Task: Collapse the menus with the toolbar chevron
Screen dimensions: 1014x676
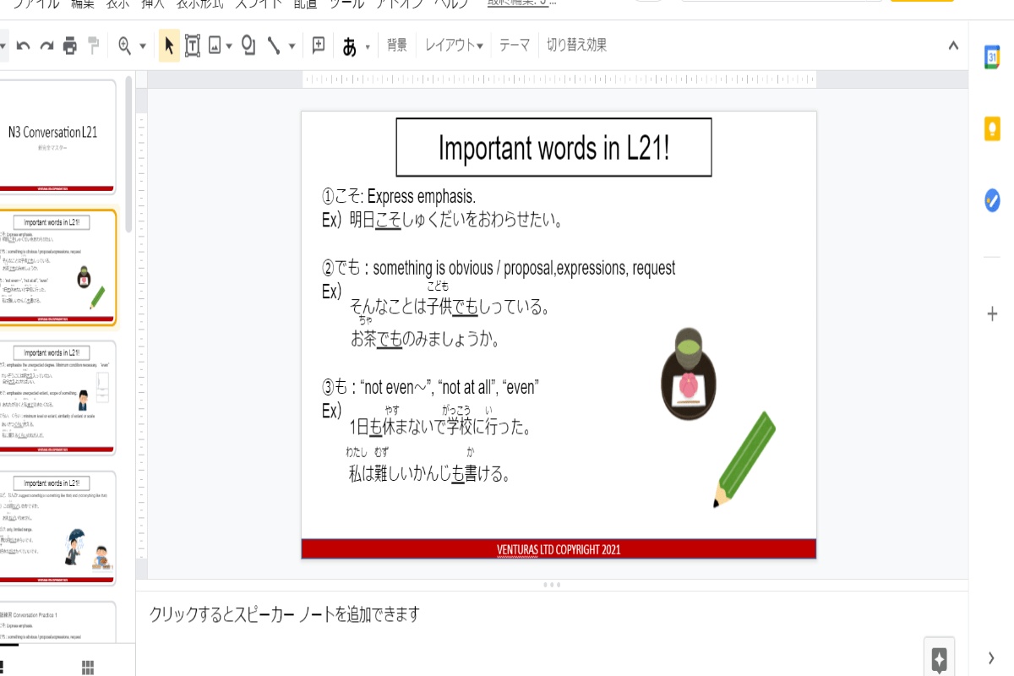Action: [x=953, y=46]
